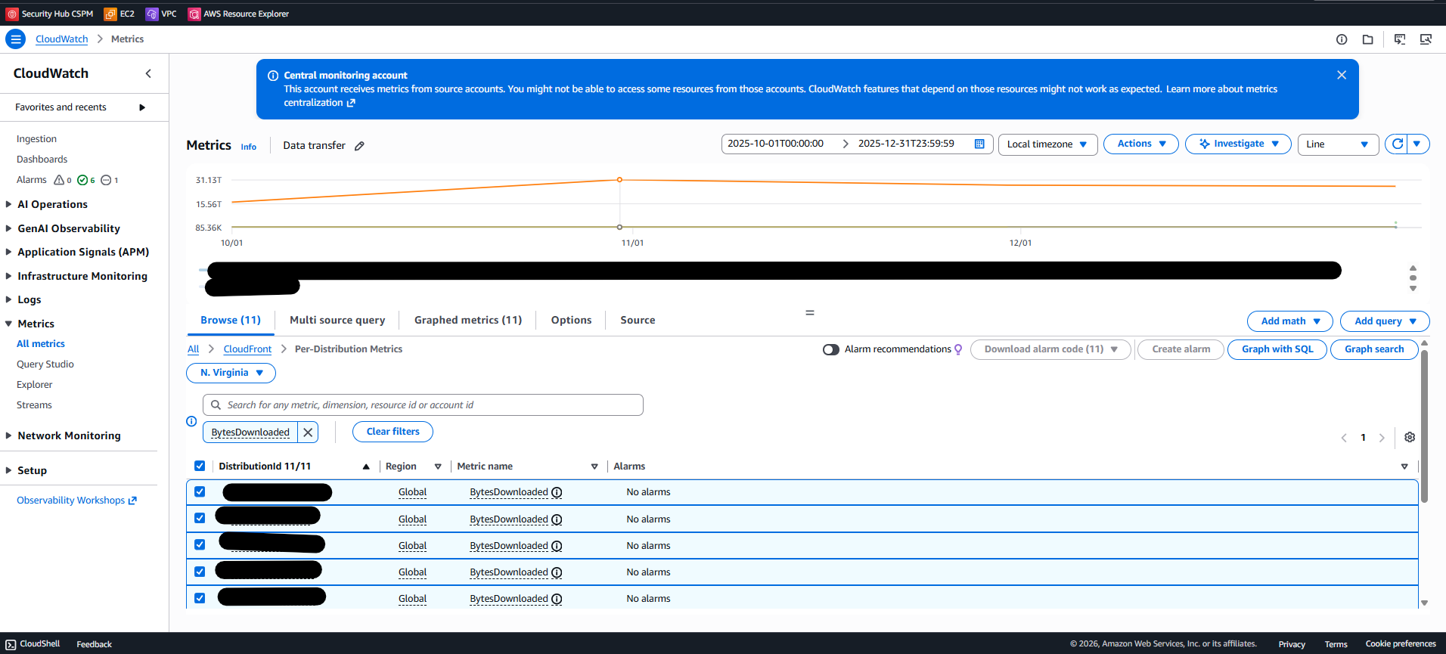Viewport: 1446px width, 654px height.
Task: Open All metrics in sidebar
Action: click(x=41, y=344)
